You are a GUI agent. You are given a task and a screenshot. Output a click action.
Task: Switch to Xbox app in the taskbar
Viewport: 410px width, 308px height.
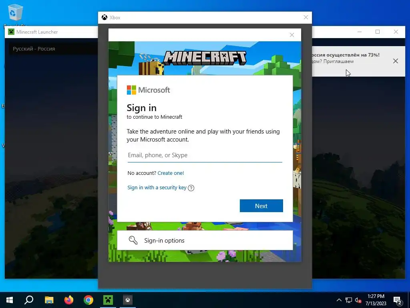pos(128,300)
